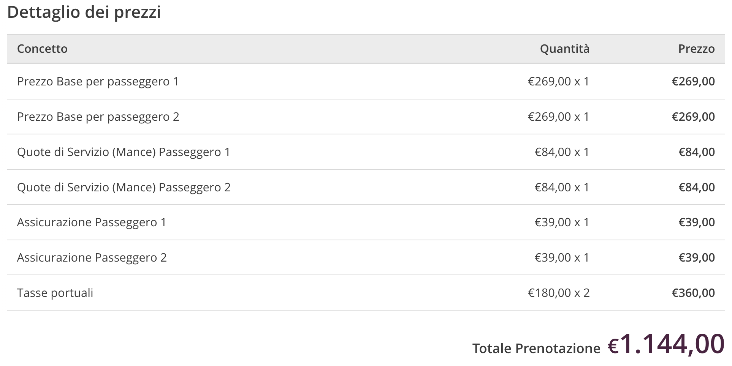Click the Totale Prenotazione label
The image size is (732, 366).
[536, 349]
